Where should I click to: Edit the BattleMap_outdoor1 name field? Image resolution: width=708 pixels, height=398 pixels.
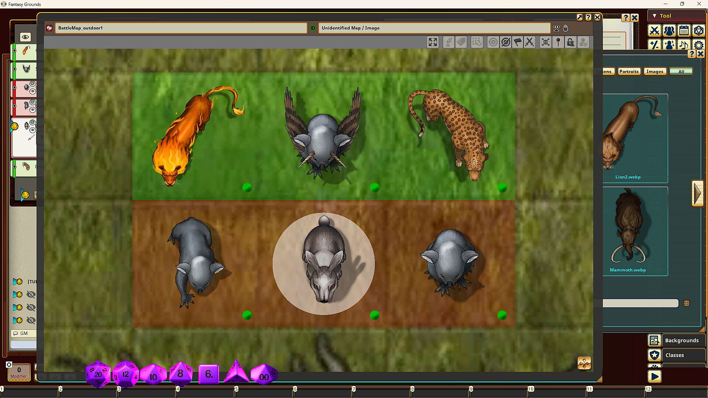pos(181,28)
